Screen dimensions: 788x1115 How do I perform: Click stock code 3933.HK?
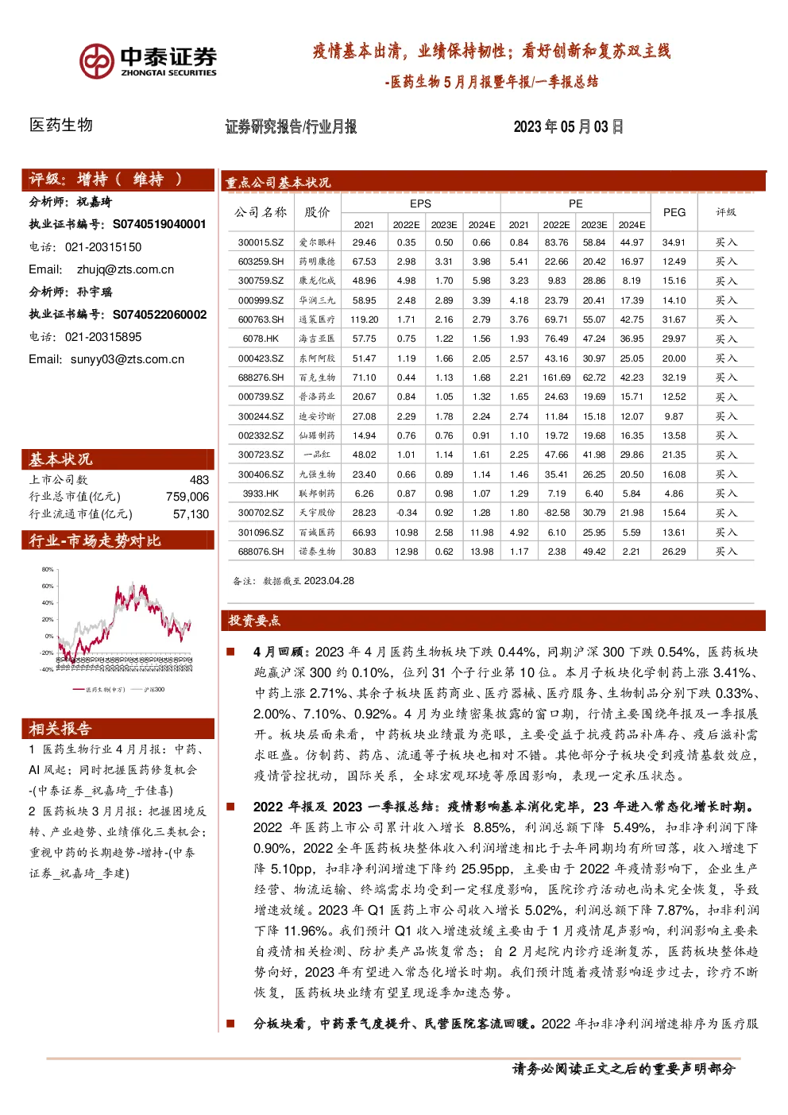pos(261,494)
